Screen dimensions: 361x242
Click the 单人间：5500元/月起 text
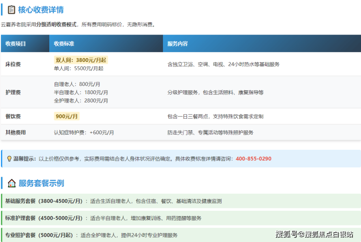(79, 68)
